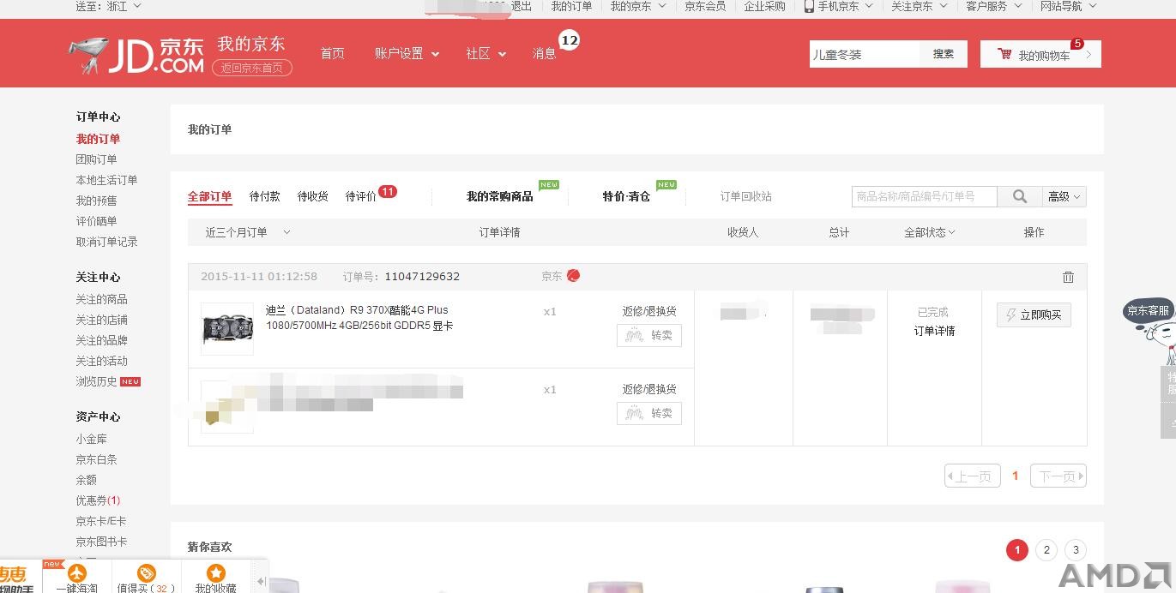
Task: Open 团购订单 in sidebar
Action: coord(96,159)
